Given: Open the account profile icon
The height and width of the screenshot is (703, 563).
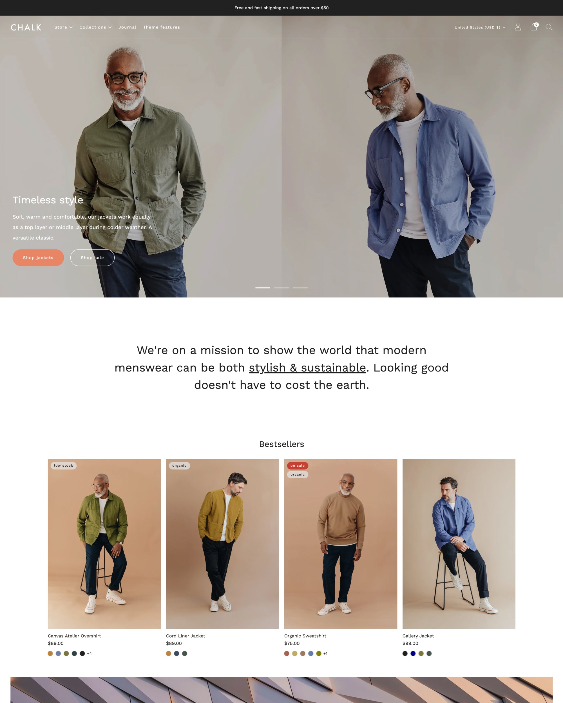Looking at the screenshot, I should [x=518, y=27].
